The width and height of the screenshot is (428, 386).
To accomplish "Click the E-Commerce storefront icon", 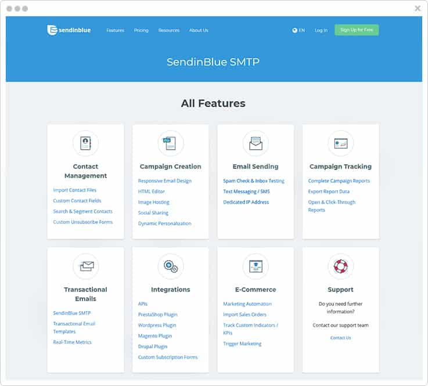I will (256, 266).
